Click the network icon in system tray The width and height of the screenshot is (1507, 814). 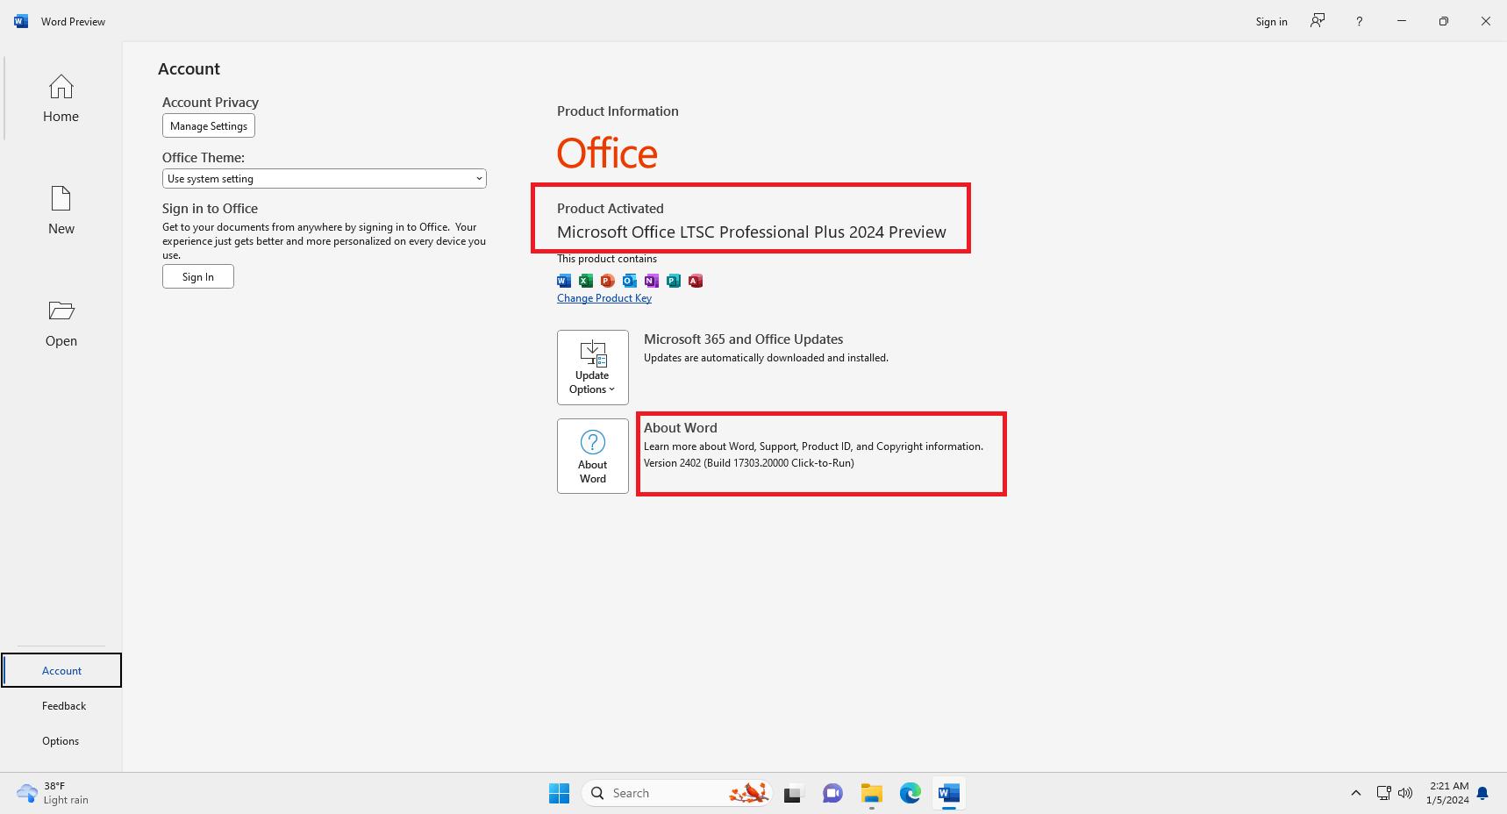pos(1383,793)
